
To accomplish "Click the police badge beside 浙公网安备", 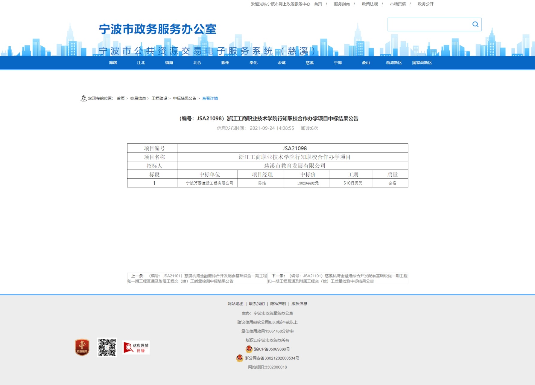I will (x=240, y=358).
